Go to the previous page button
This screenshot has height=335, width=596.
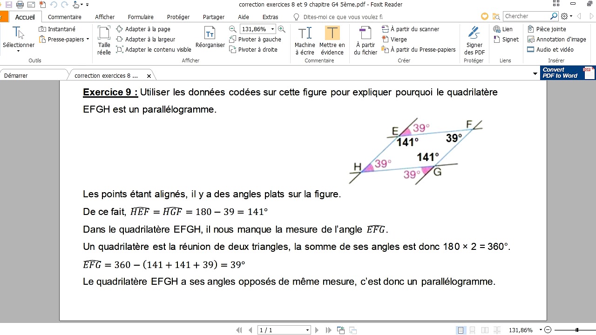pyautogui.click(x=251, y=330)
